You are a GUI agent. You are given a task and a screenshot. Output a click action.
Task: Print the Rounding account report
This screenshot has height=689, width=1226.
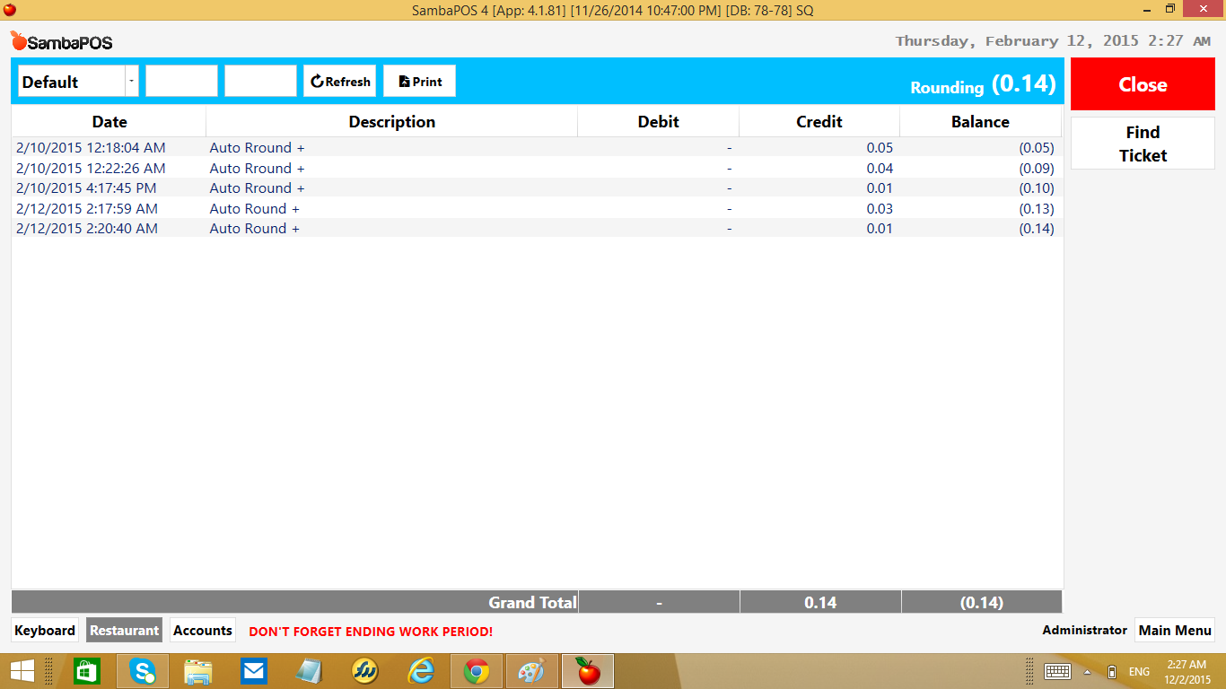point(419,81)
